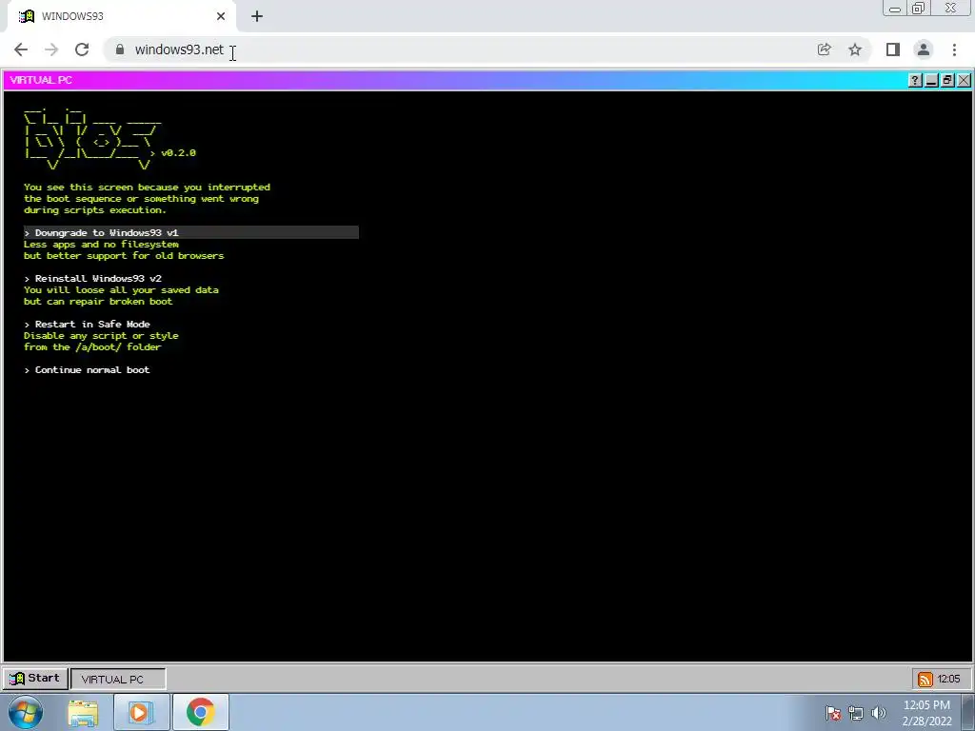
Task: Open the Windows93 Start menu
Action: tap(35, 678)
